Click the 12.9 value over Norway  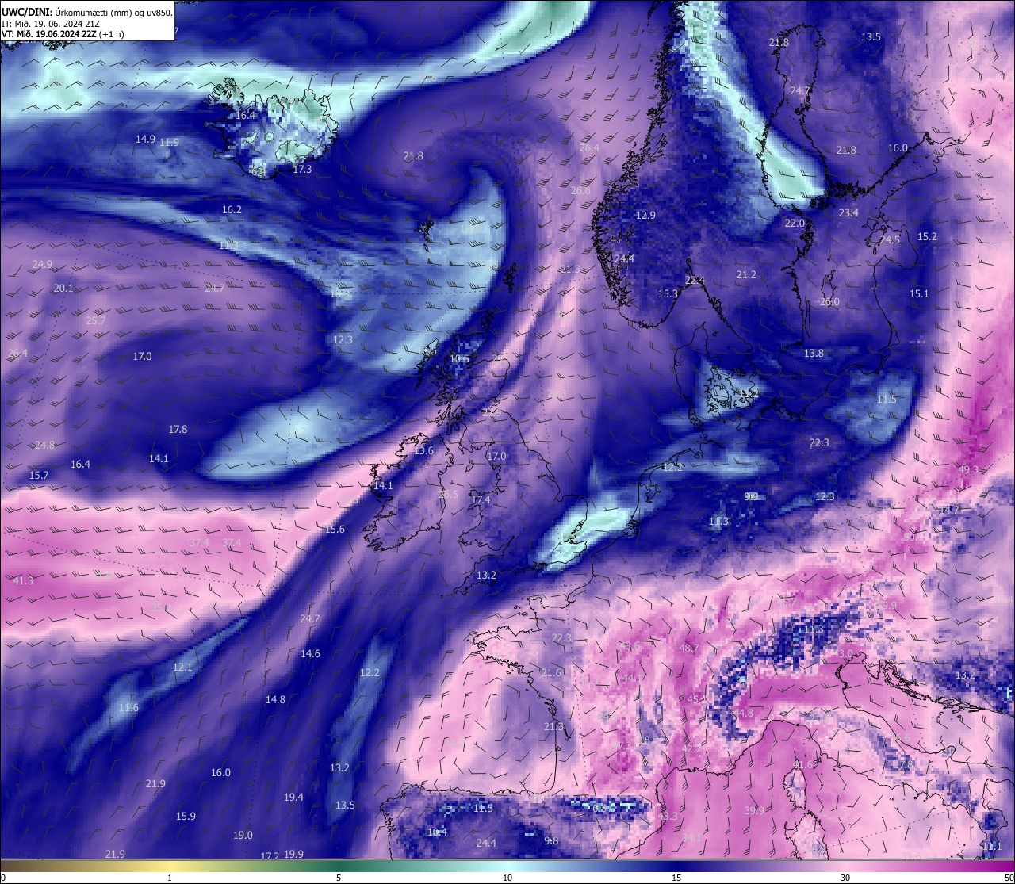645,215
